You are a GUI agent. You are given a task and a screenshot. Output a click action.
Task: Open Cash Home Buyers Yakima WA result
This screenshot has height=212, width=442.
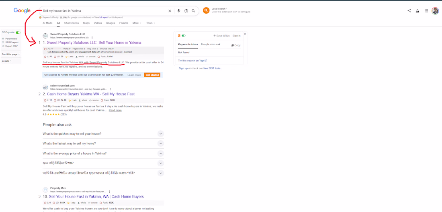coord(91,94)
